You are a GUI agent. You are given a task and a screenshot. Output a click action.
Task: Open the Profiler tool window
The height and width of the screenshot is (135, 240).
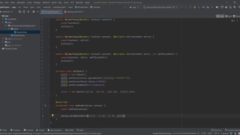tap(69, 130)
